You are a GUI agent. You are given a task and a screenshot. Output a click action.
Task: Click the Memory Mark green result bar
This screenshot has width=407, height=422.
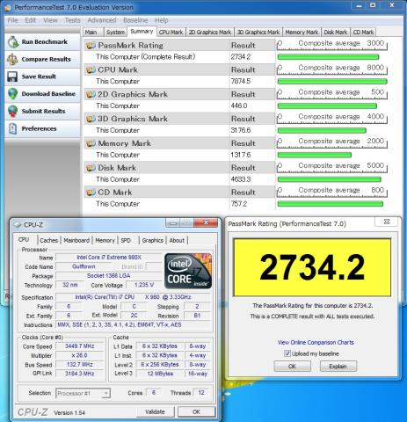[315, 155]
